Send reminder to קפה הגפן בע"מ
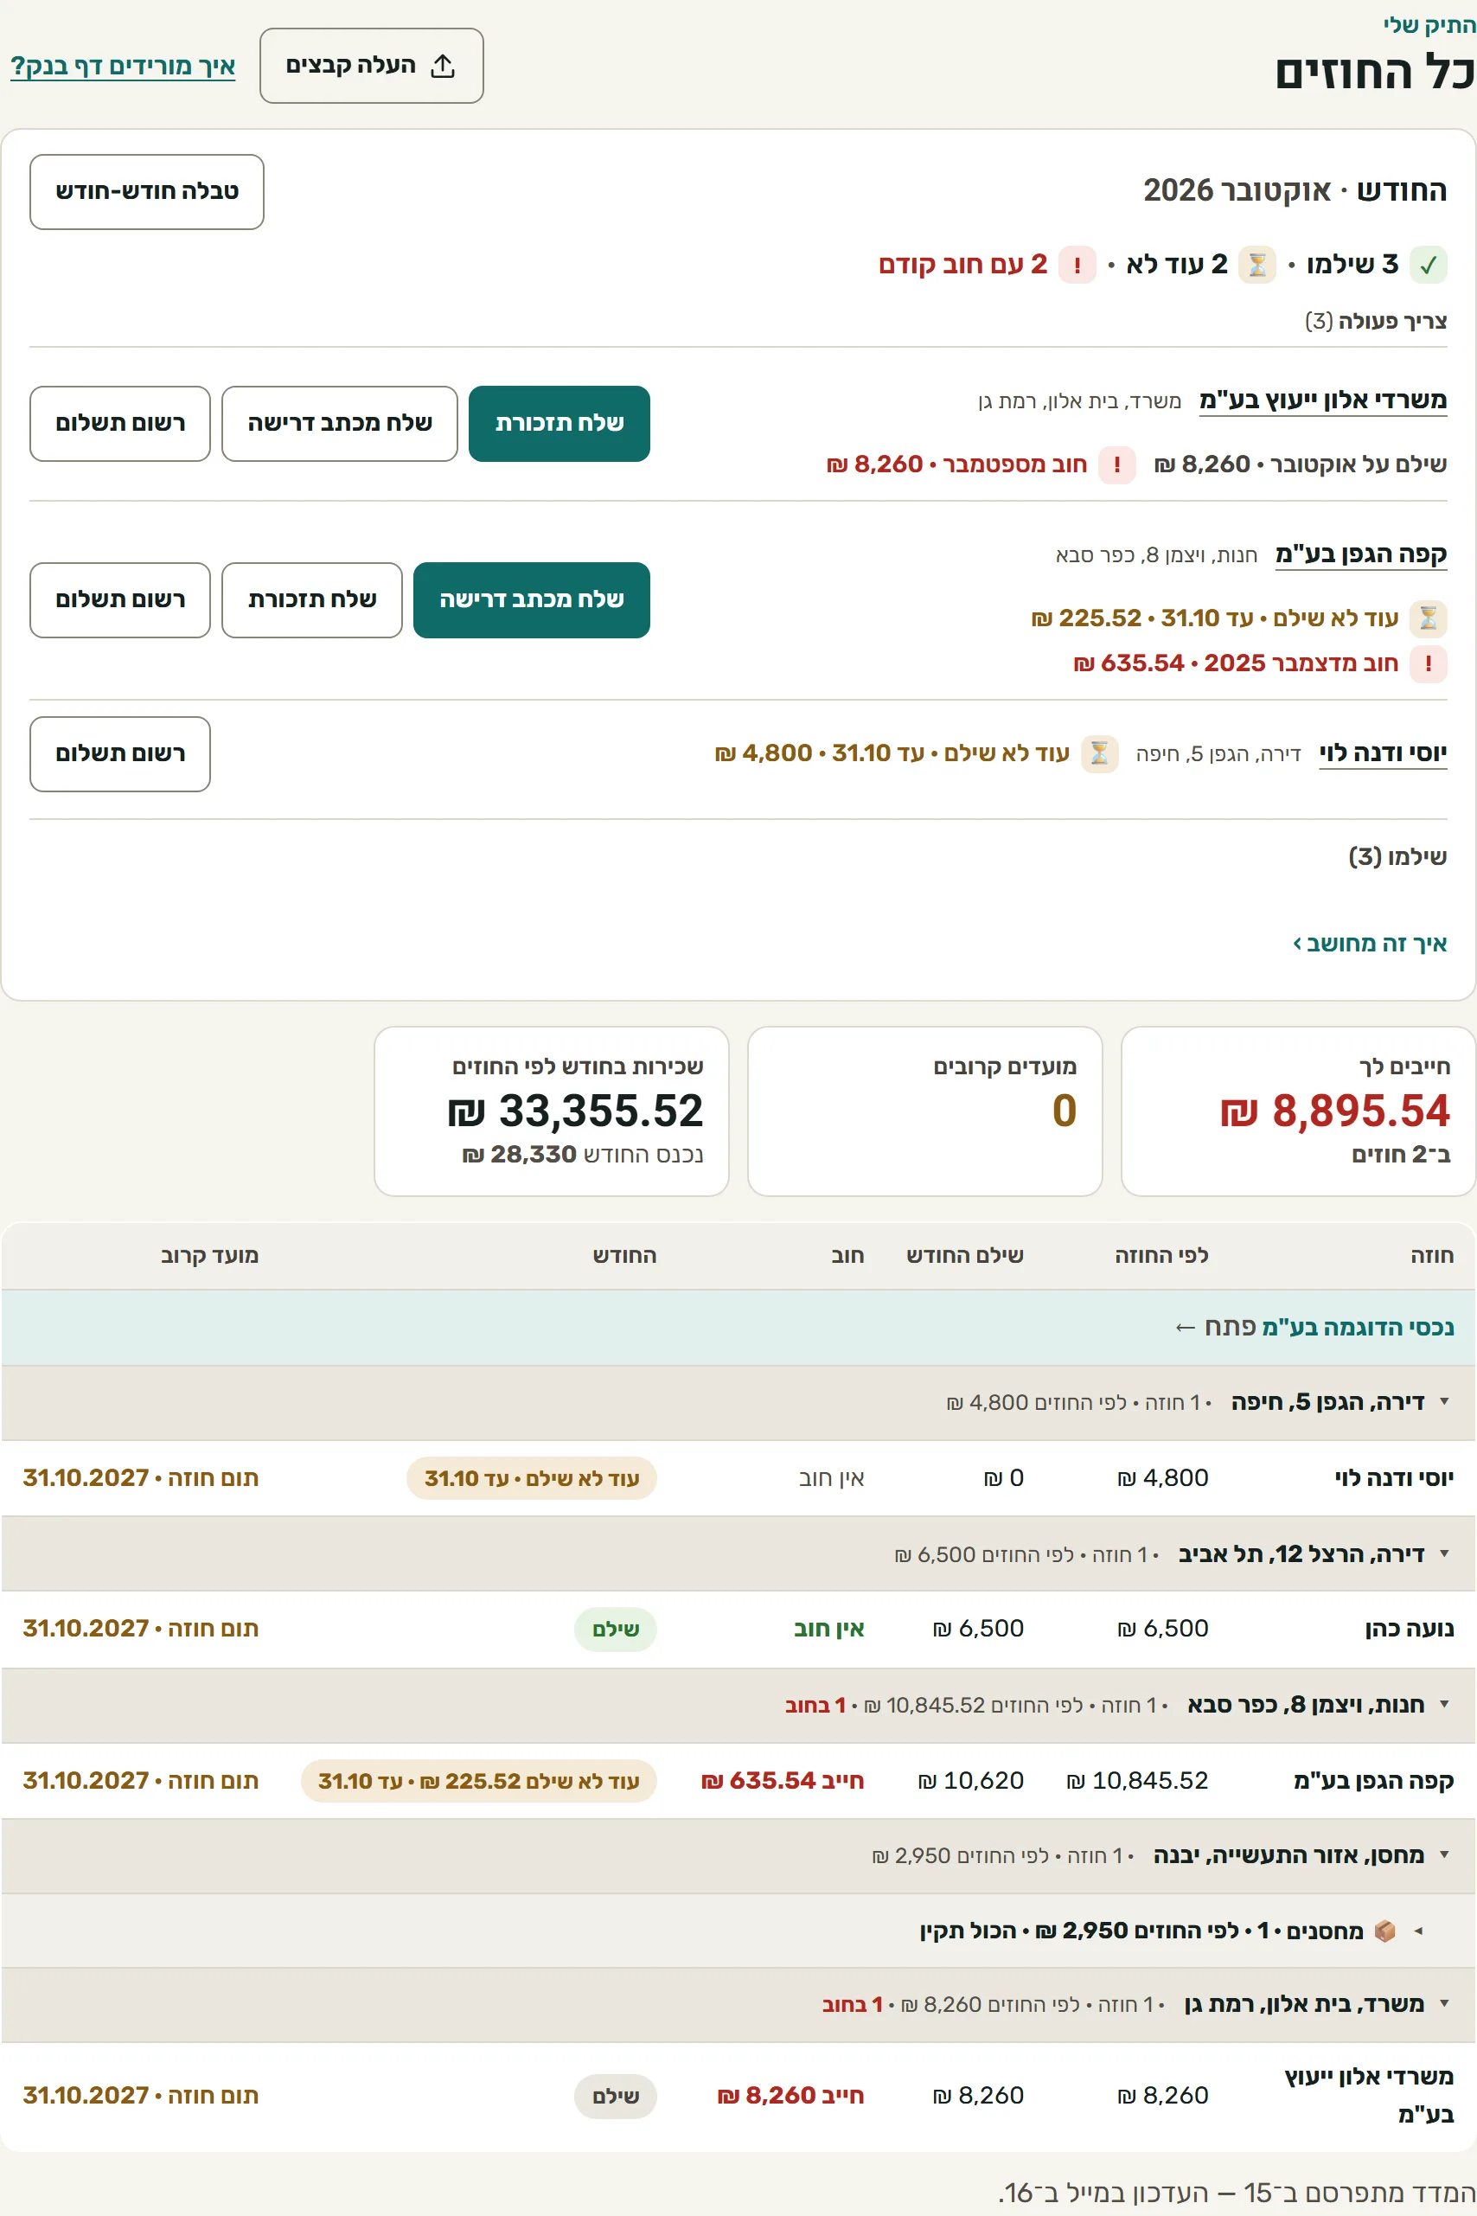Viewport: 1477px width, 2216px height. pyautogui.click(x=312, y=600)
